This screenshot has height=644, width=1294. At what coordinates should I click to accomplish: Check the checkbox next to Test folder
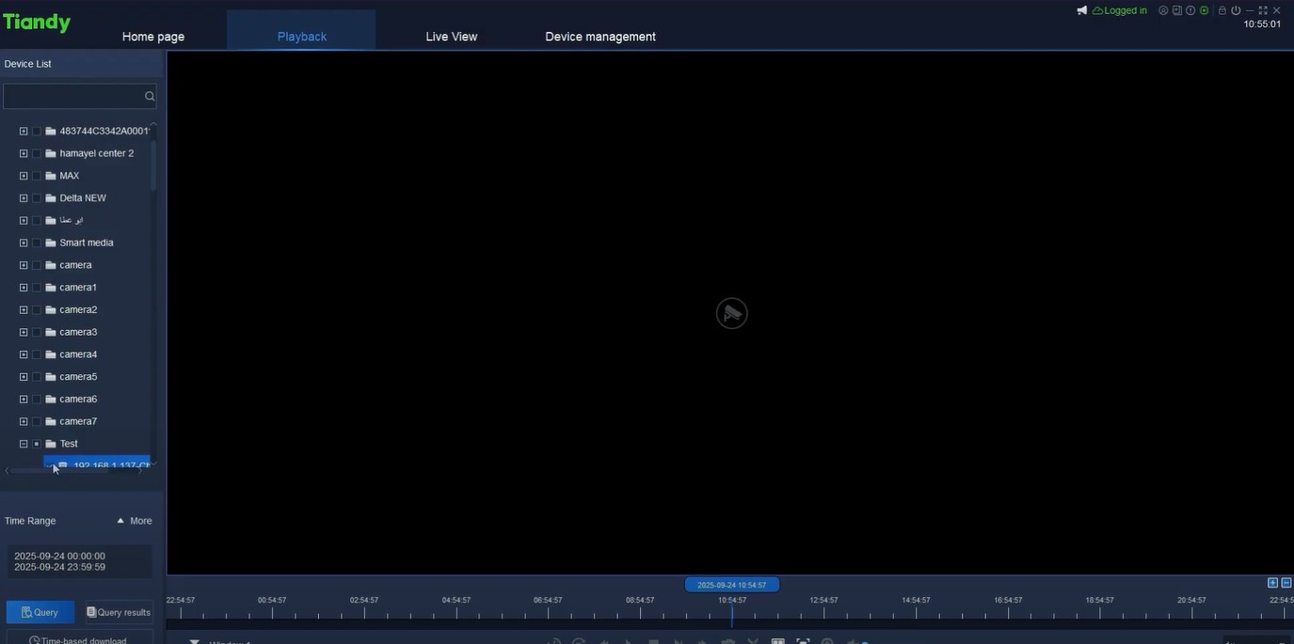tap(35, 442)
